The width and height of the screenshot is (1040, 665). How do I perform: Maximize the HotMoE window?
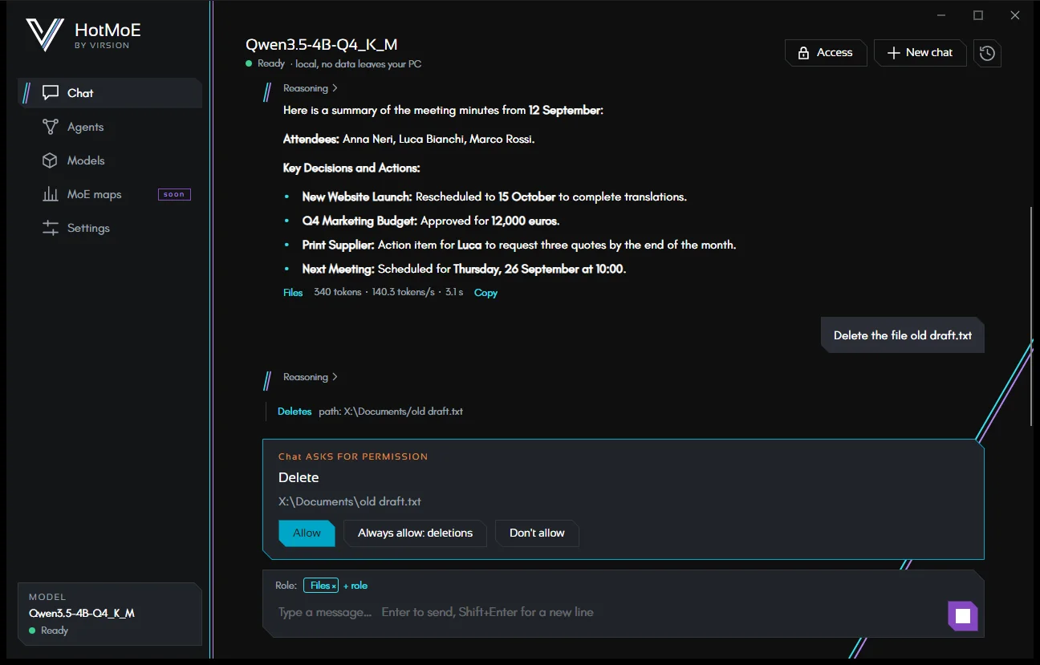tap(978, 15)
